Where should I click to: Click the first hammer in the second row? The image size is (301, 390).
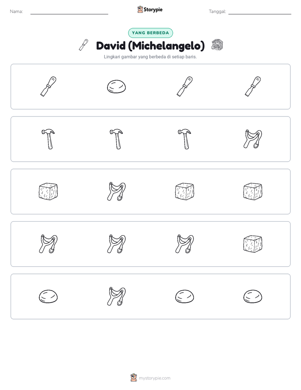(x=48, y=139)
